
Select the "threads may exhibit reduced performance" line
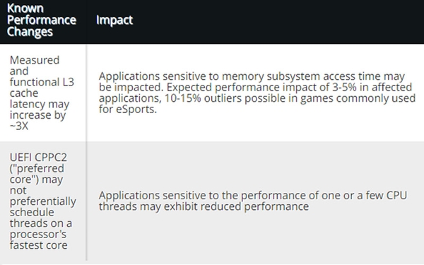[x=204, y=206]
